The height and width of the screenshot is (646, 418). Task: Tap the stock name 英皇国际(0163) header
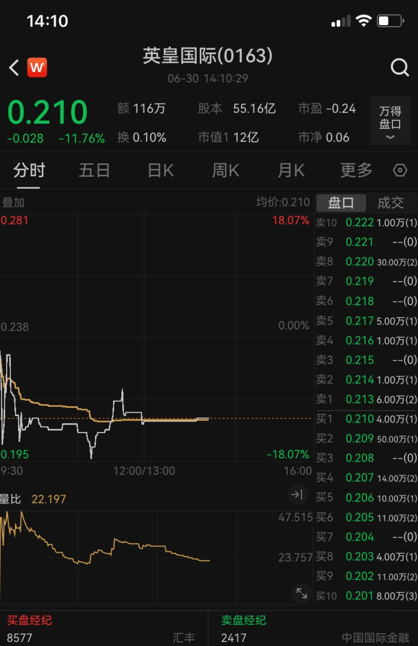[208, 56]
